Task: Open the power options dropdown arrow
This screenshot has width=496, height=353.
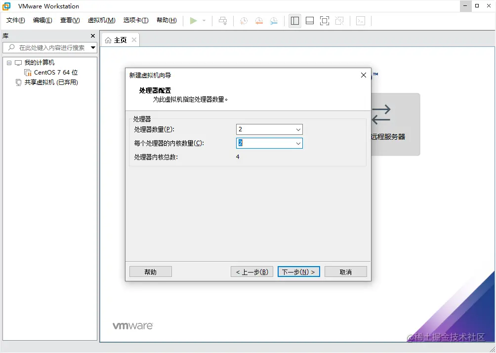Action: coord(204,21)
